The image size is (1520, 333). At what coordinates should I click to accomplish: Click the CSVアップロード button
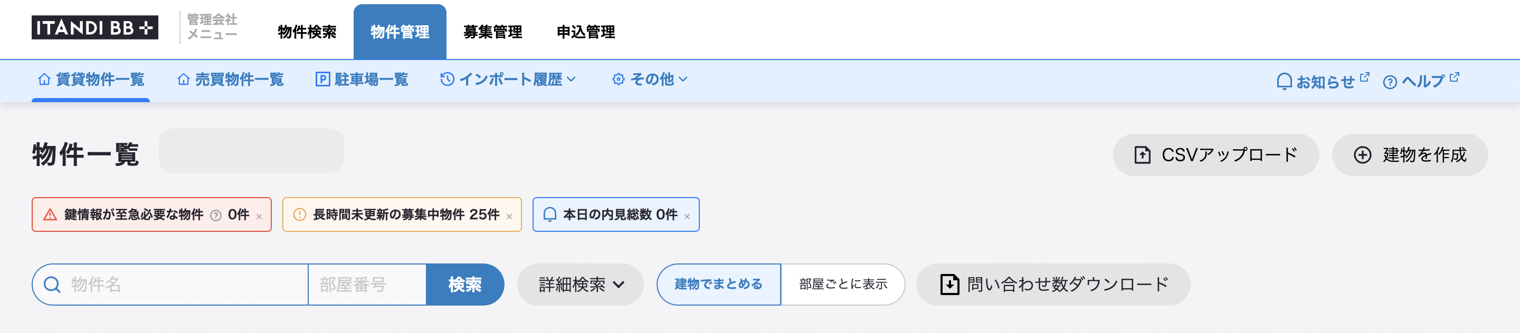coord(1215,155)
